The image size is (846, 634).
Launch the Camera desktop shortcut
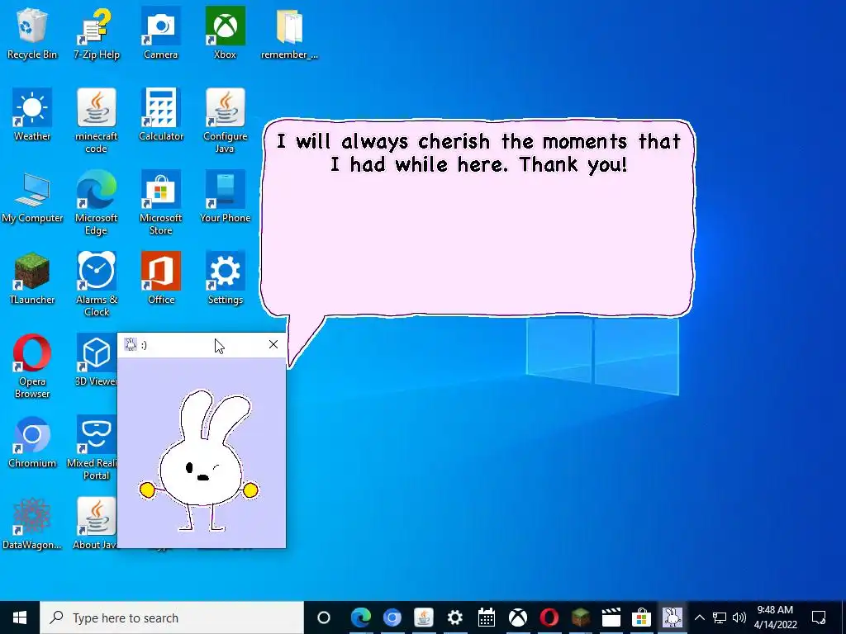(x=161, y=33)
